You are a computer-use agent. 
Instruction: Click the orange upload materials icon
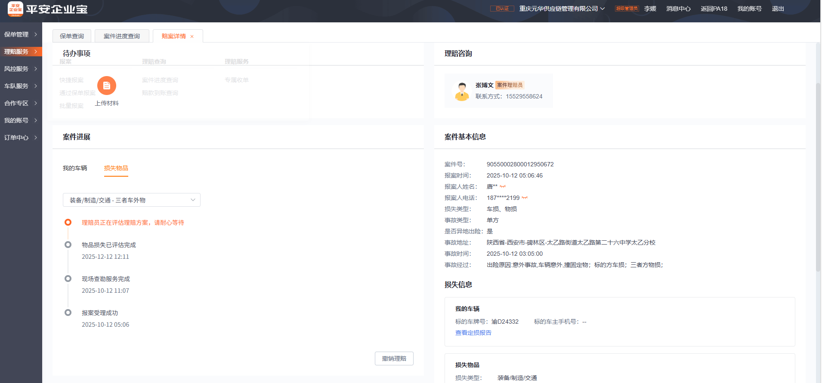(107, 86)
